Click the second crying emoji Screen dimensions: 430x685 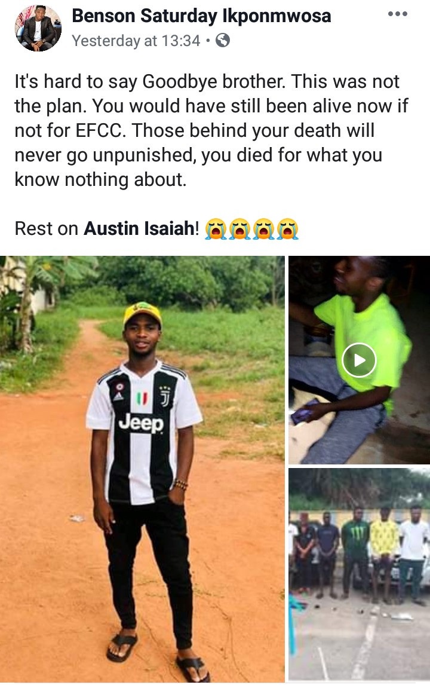click(x=239, y=228)
